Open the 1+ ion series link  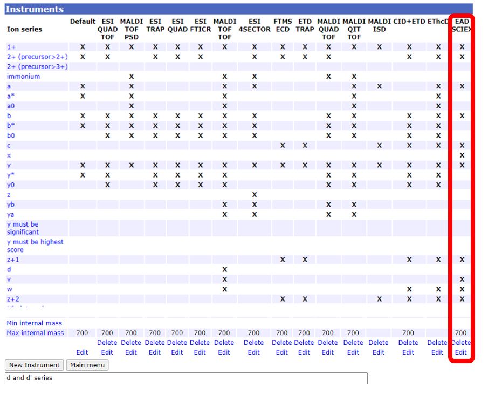click(11, 47)
